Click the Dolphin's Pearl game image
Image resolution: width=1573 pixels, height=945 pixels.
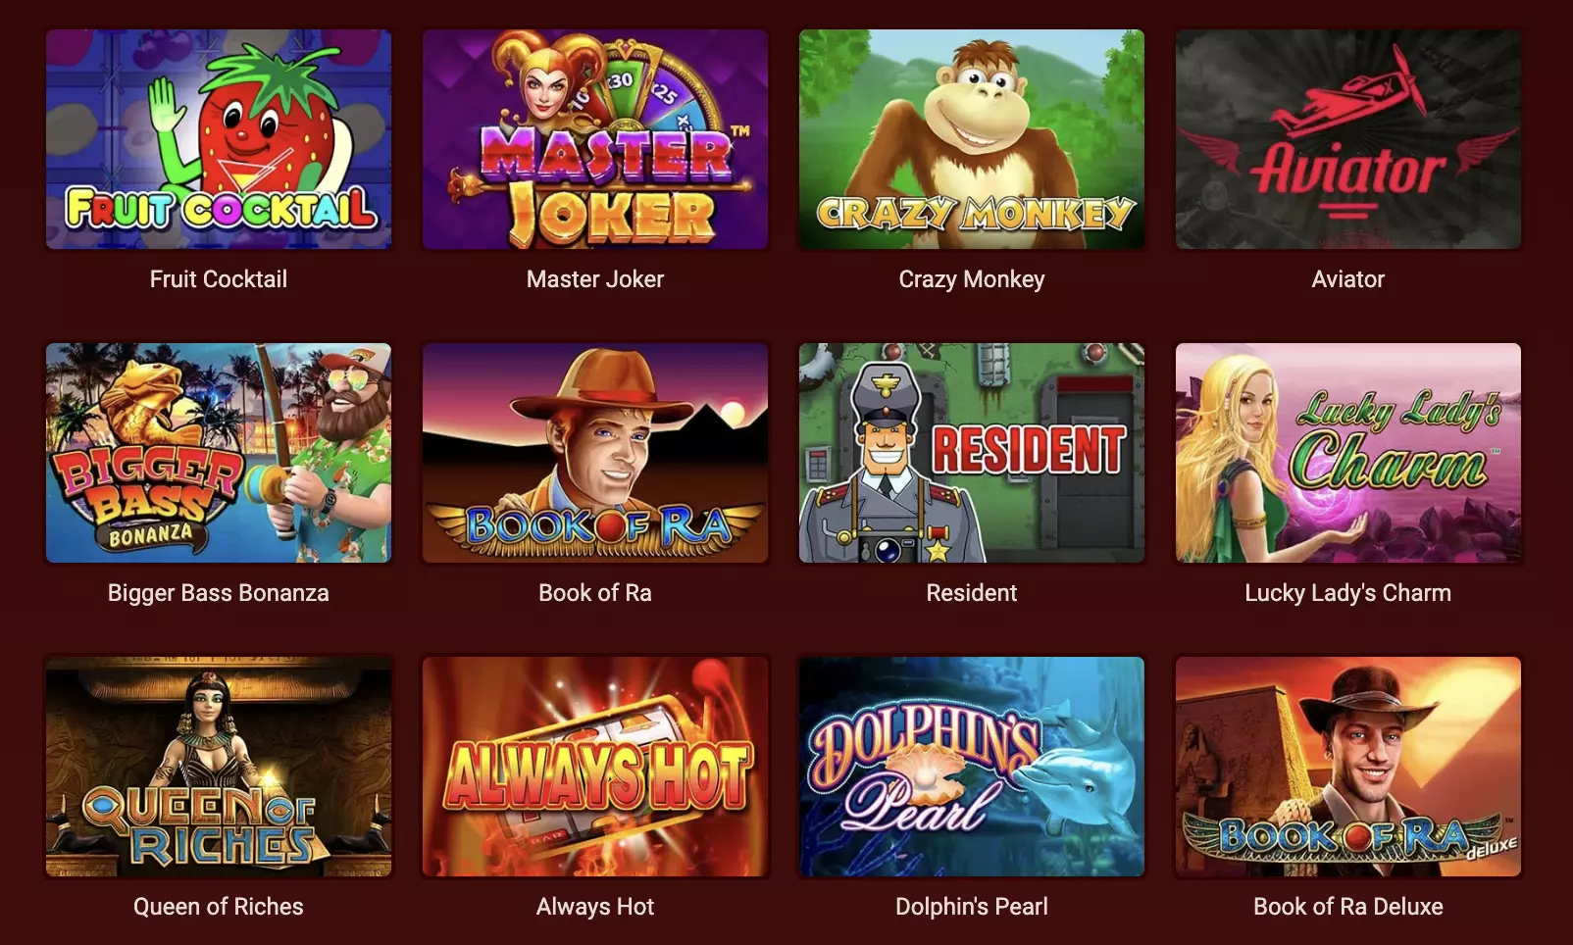(972, 767)
